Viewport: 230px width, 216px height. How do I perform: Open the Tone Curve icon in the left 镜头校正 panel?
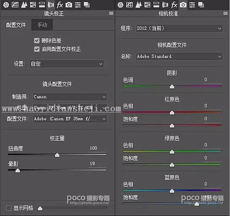pos(15,5)
